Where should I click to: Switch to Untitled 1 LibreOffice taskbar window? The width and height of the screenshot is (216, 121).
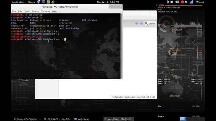coord(58,119)
